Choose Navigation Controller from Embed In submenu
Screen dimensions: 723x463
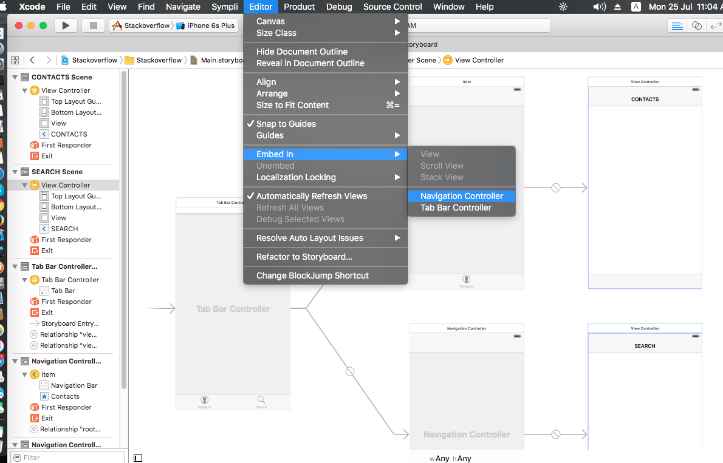(462, 196)
